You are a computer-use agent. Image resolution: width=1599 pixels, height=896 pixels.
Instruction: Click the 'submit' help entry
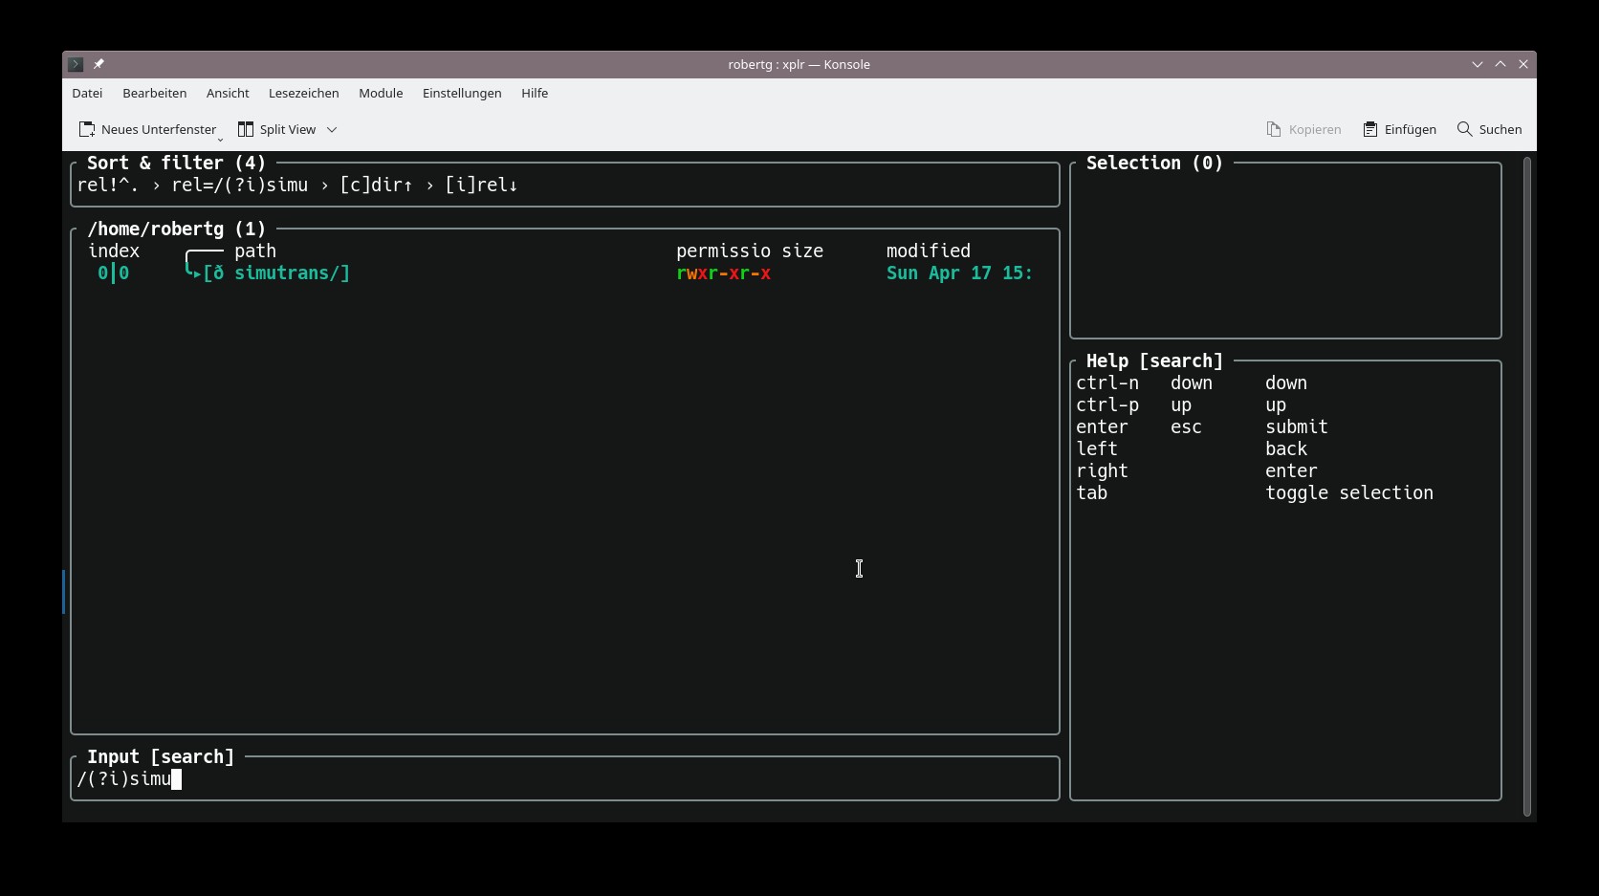point(1297,427)
